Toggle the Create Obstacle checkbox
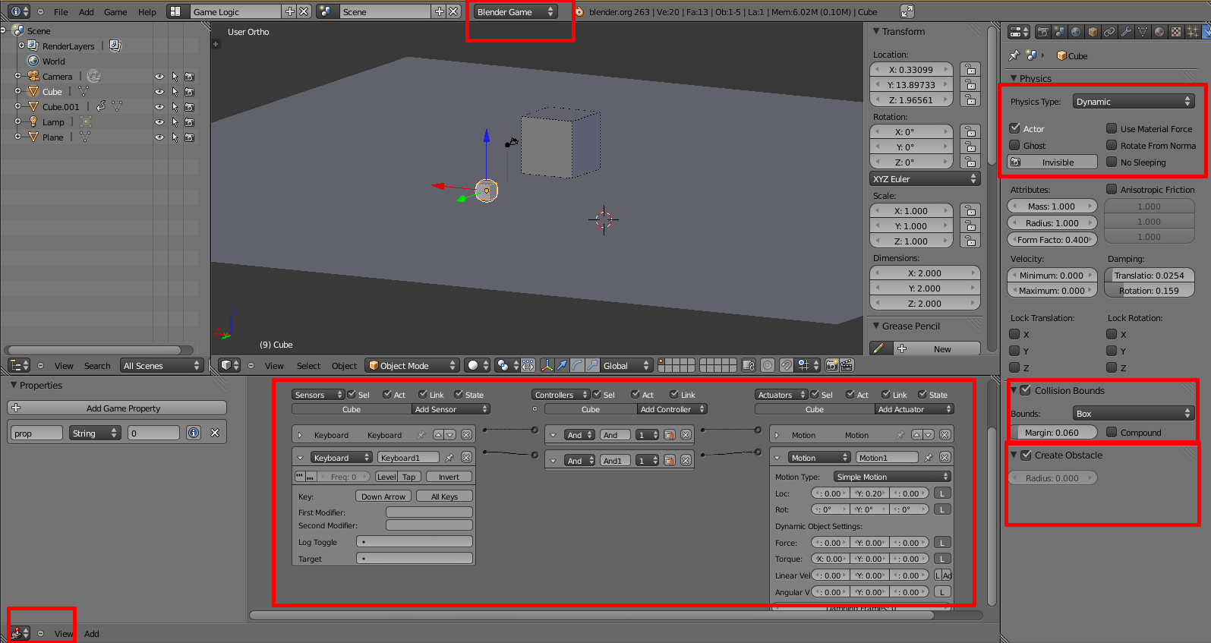The height and width of the screenshot is (643, 1211). pos(1026,455)
